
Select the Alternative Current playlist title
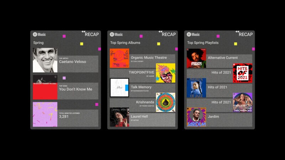pos(223,58)
